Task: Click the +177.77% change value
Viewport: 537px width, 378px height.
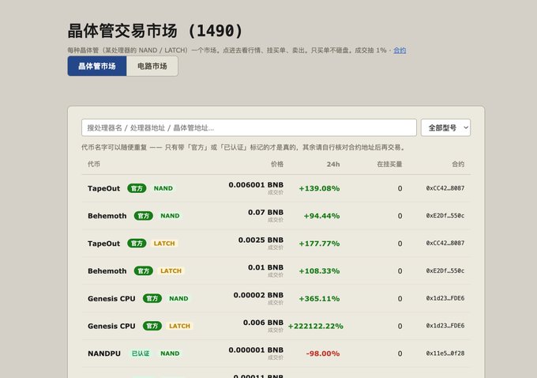Action: click(x=319, y=244)
